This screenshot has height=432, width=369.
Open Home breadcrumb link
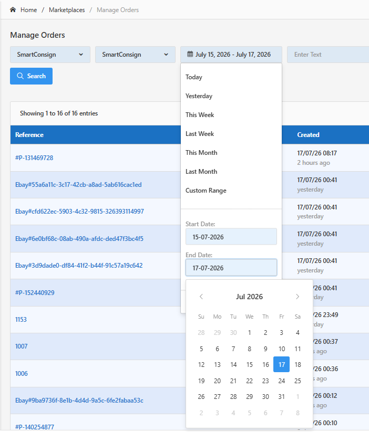coord(29,10)
